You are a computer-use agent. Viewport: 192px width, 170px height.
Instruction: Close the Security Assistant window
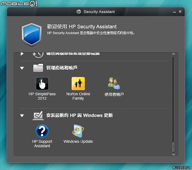coord(180,11)
